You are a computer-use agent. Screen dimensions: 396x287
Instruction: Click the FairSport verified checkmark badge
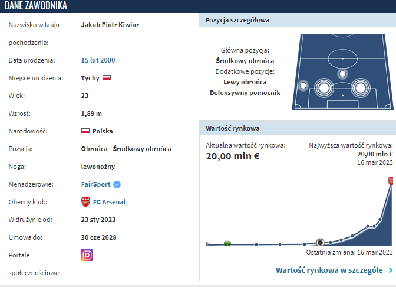tap(117, 184)
